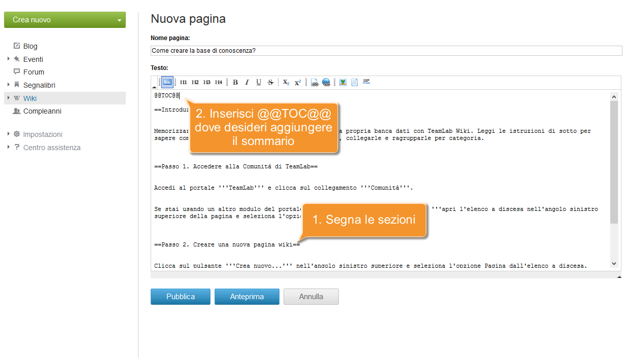Open Forum in the sidebar

[33, 72]
